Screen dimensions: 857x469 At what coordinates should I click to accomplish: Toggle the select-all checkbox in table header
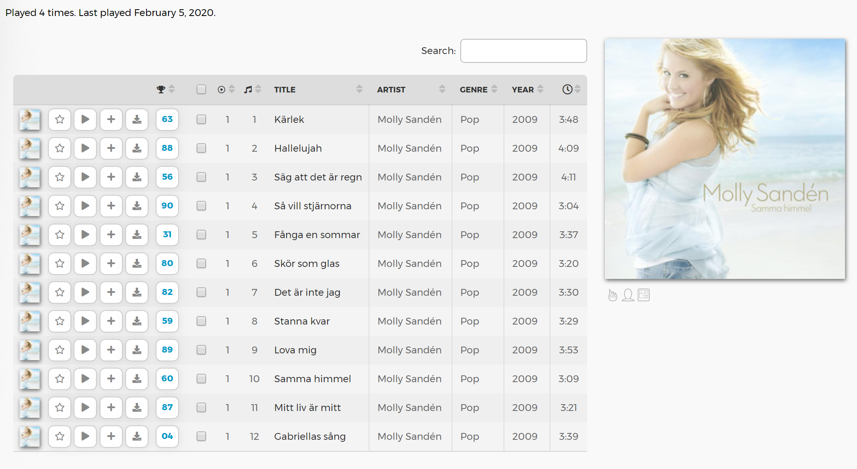[201, 89]
